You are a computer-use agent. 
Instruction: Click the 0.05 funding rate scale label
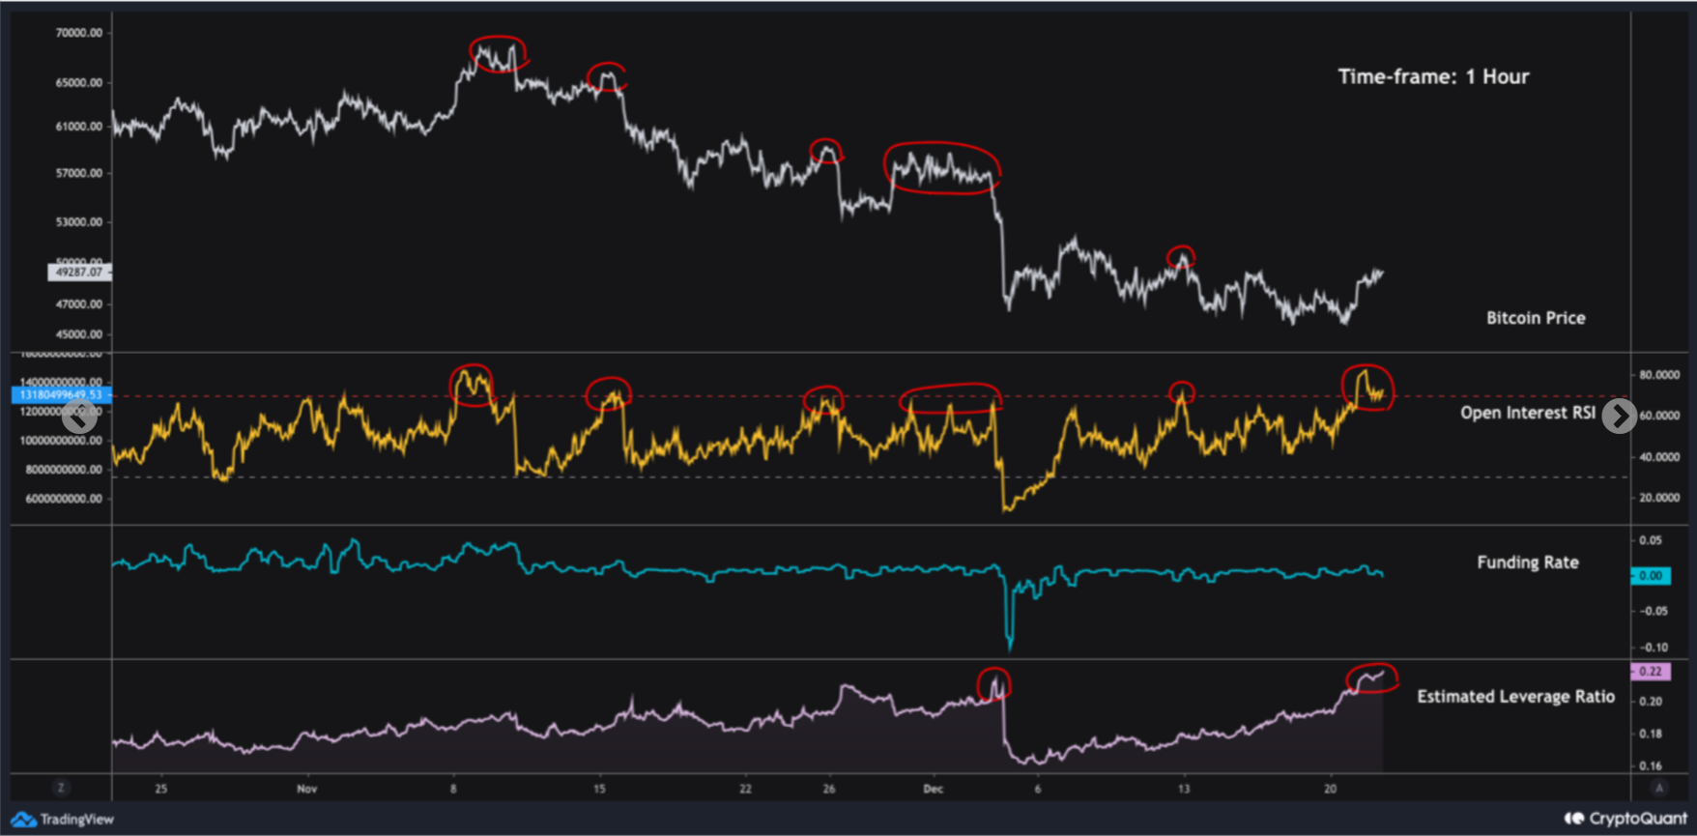click(x=1651, y=540)
